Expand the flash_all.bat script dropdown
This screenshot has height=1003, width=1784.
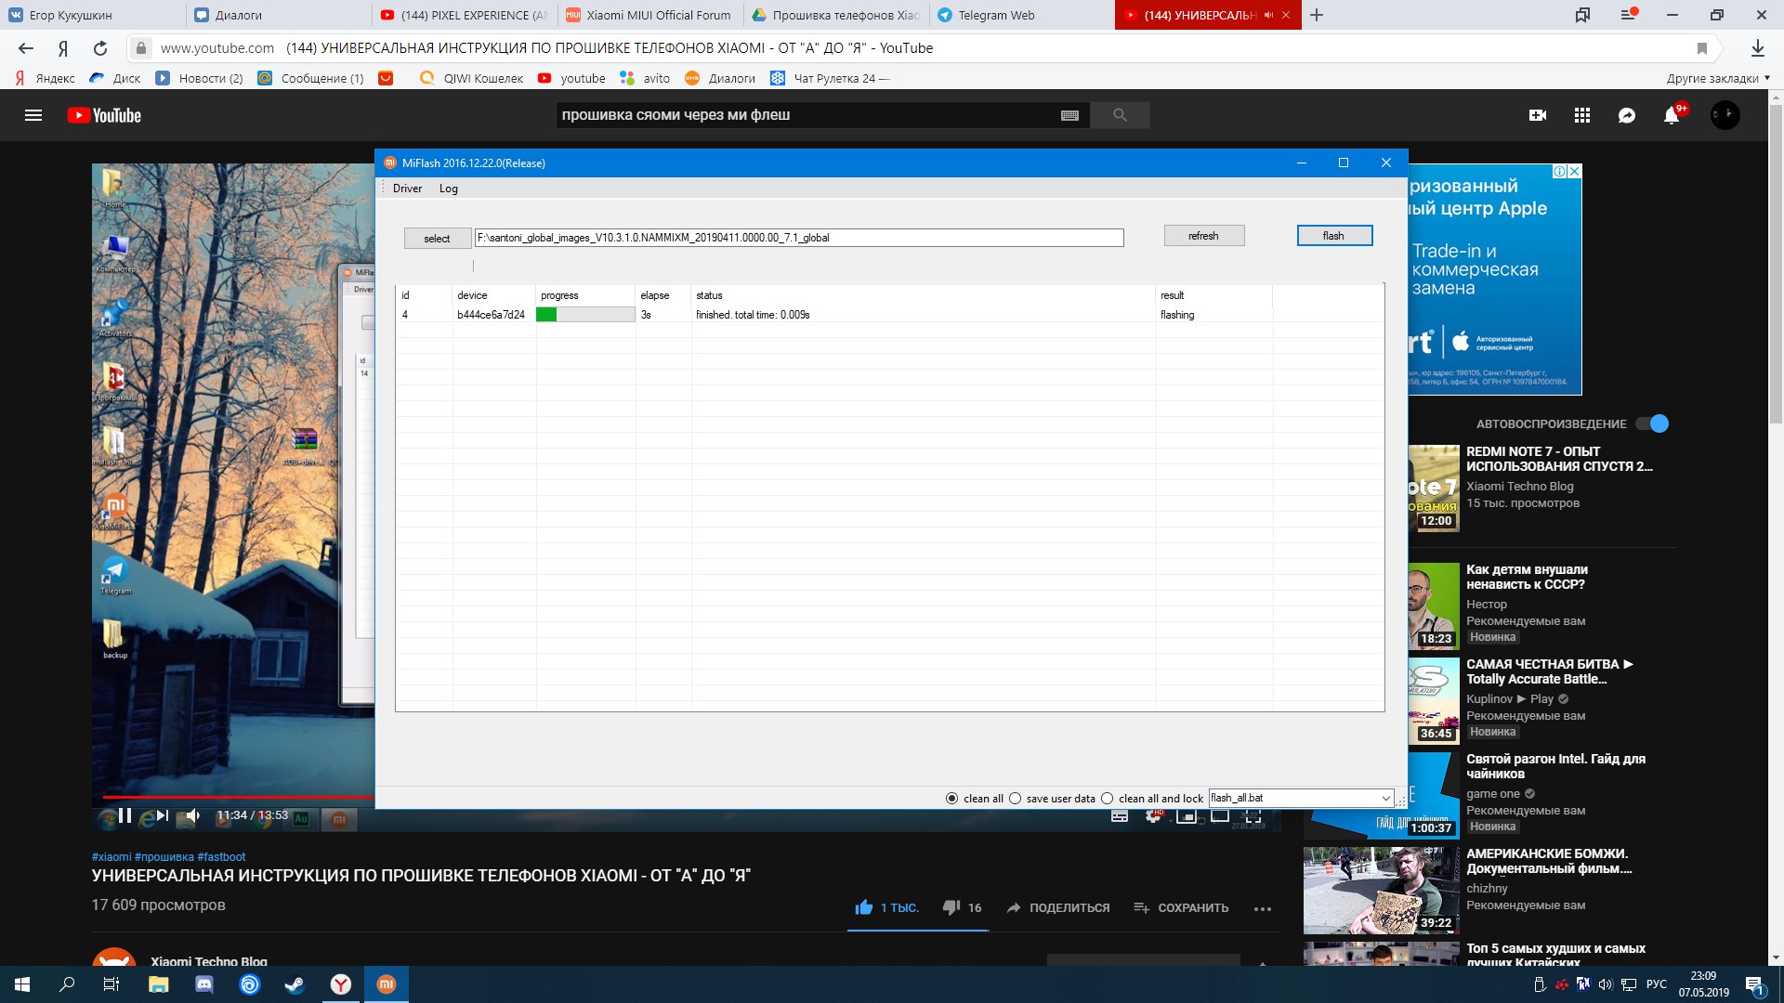point(1385,799)
